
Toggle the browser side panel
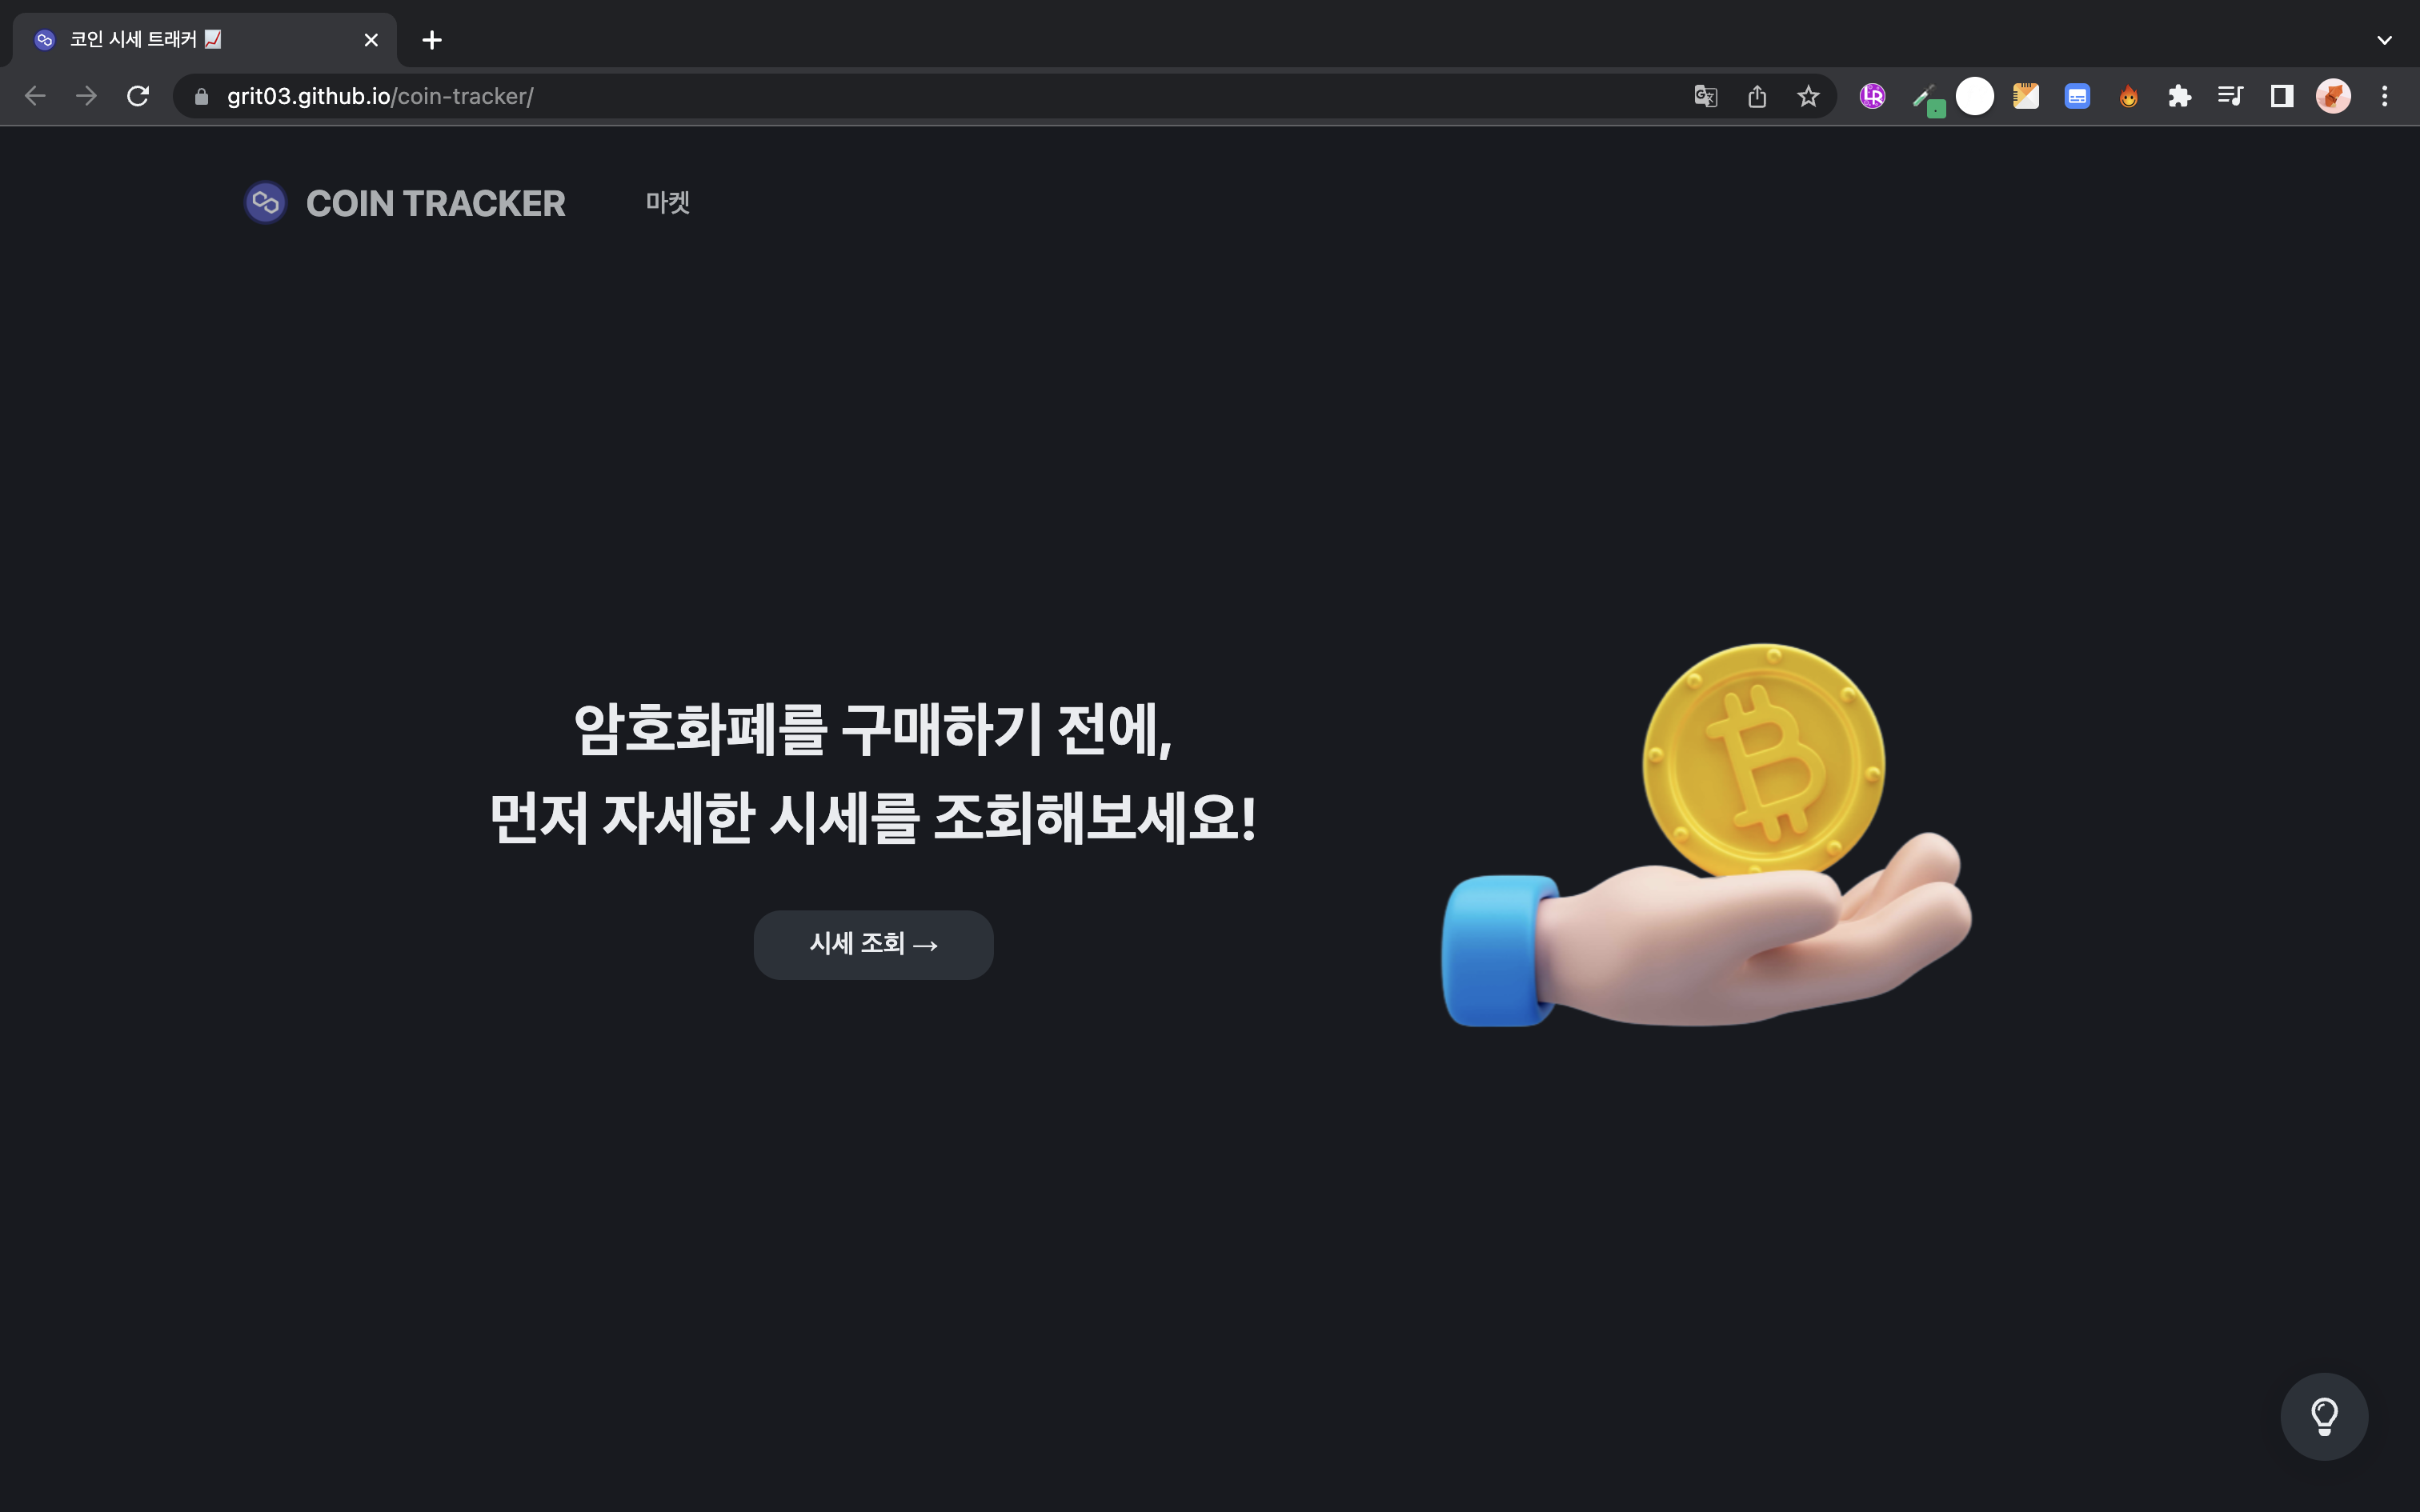pyautogui.click(x=2281, y=96)
